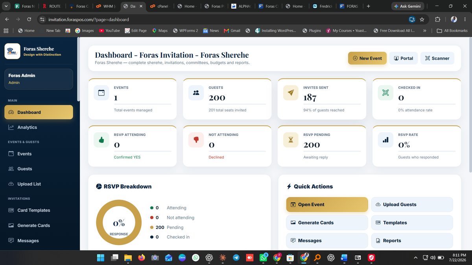
Task: Click the Card Templates sidebar icon
Action: pyautogui.click(x=11, y=210)
